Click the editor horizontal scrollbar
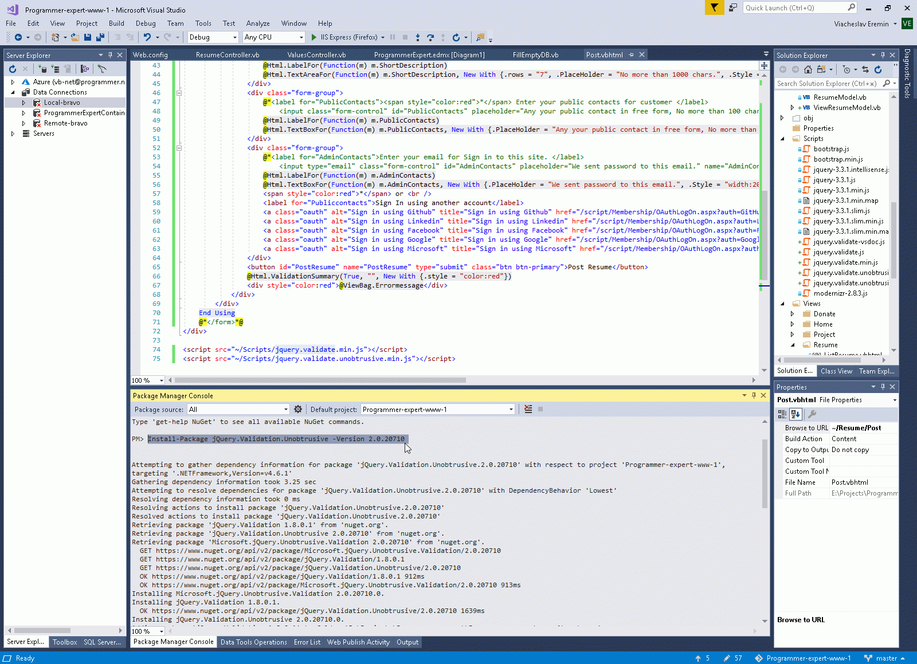The height and width of the screenshot is (664, 917). pos(320,380)
